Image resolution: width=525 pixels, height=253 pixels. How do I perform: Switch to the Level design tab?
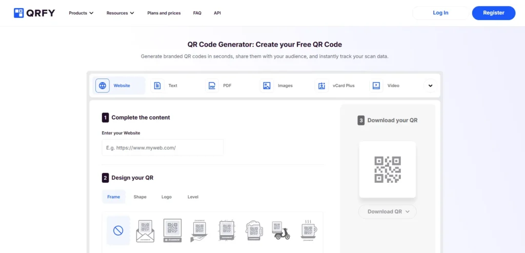pos(193,197)
